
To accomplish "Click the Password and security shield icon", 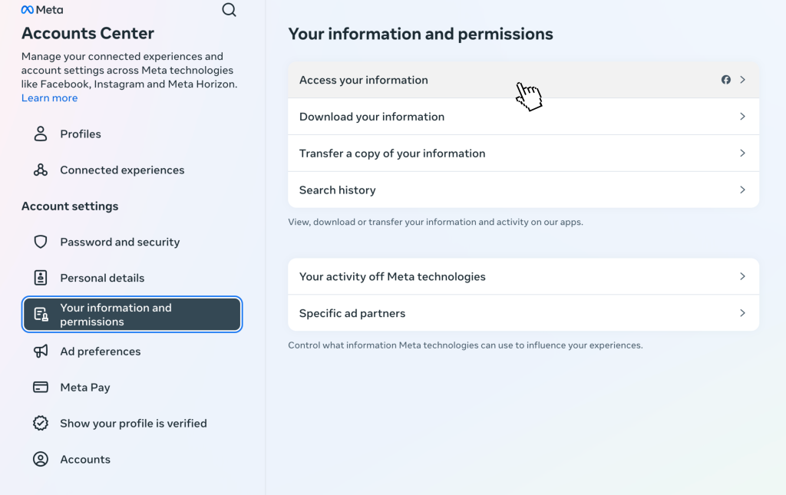I will pyautogui.click(x=41, y=242).
